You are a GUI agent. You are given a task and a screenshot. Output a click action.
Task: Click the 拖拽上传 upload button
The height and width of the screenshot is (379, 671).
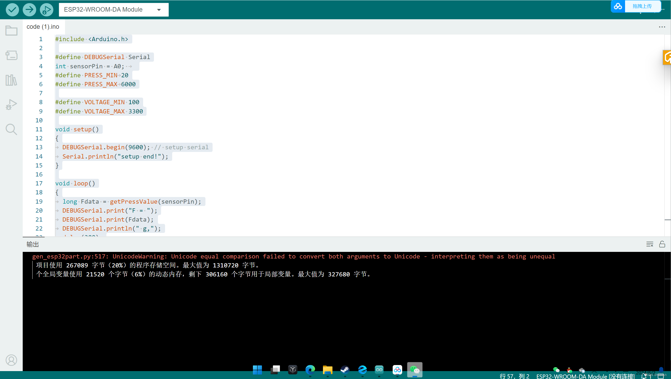(642, 6)
